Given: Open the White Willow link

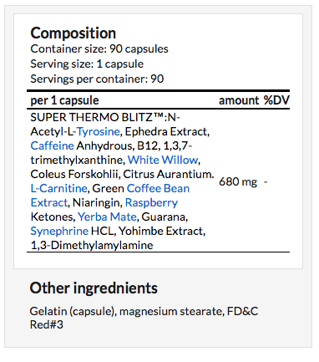Looking at the screenshot, I should tap(163, 160).
